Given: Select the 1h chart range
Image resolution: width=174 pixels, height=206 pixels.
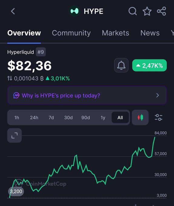Looking at the screenshot, I should (17, 118).
